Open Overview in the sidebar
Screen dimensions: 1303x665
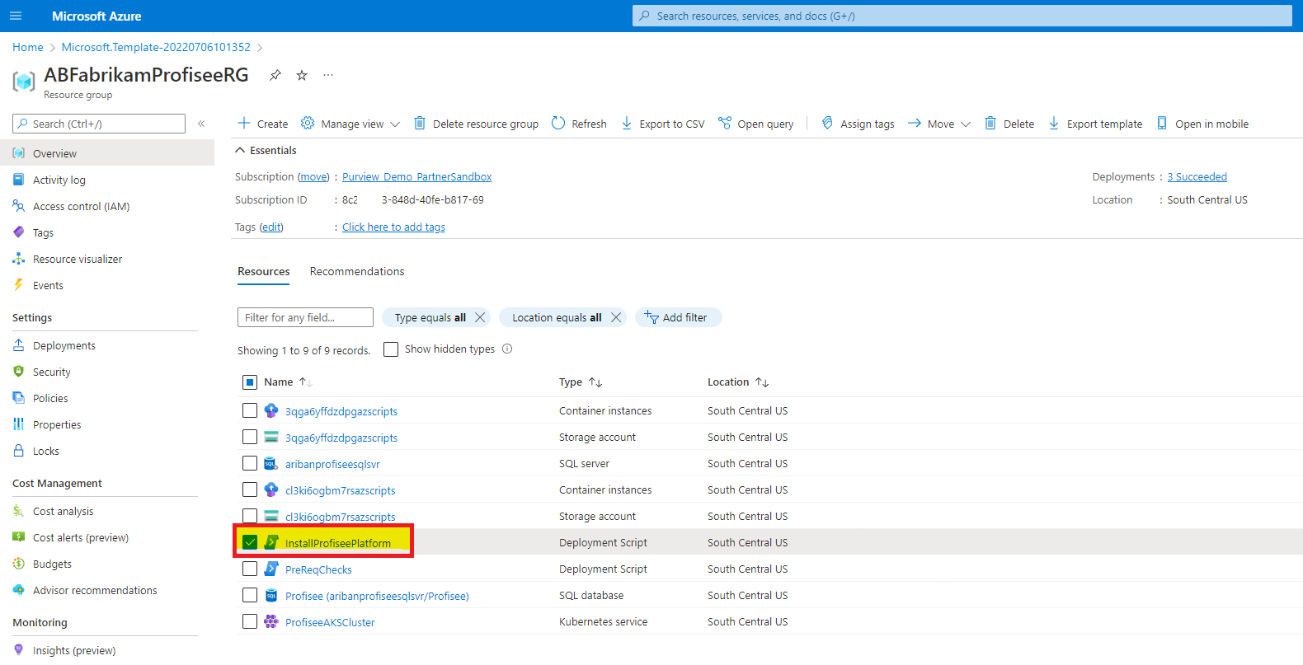point(107,153)
